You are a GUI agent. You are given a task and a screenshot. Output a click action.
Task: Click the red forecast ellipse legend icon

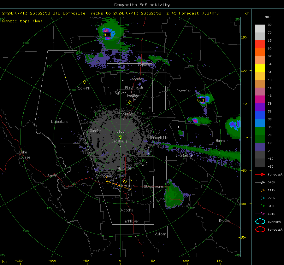pos(260,229)
